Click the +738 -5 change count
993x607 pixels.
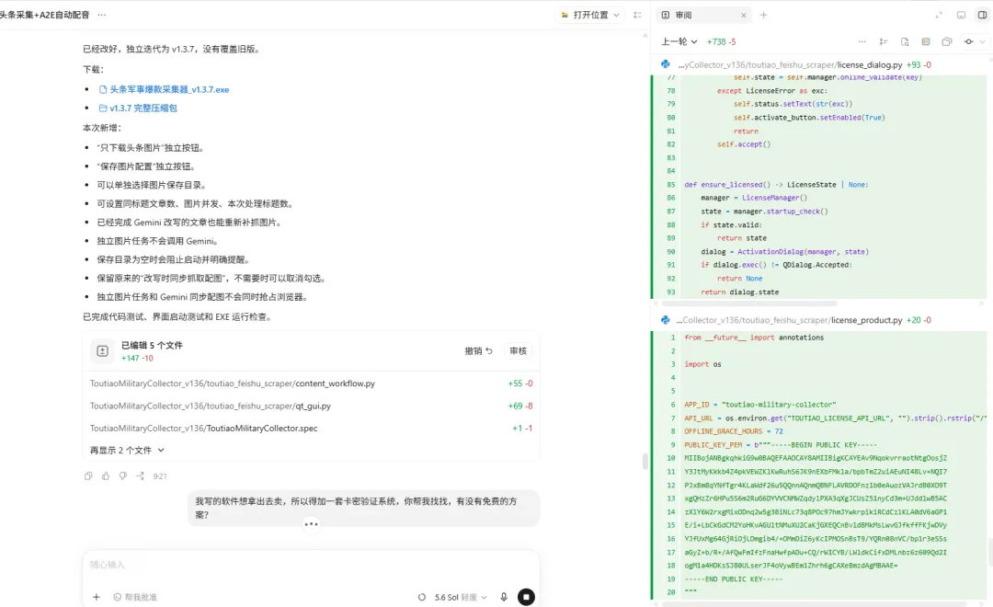click(x=722, y=41)
